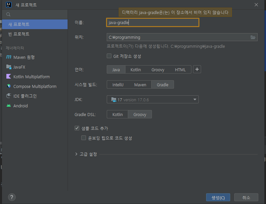Click the project path hint text
The height and width of the screenshot is (204, 266).
coord(166,46)
